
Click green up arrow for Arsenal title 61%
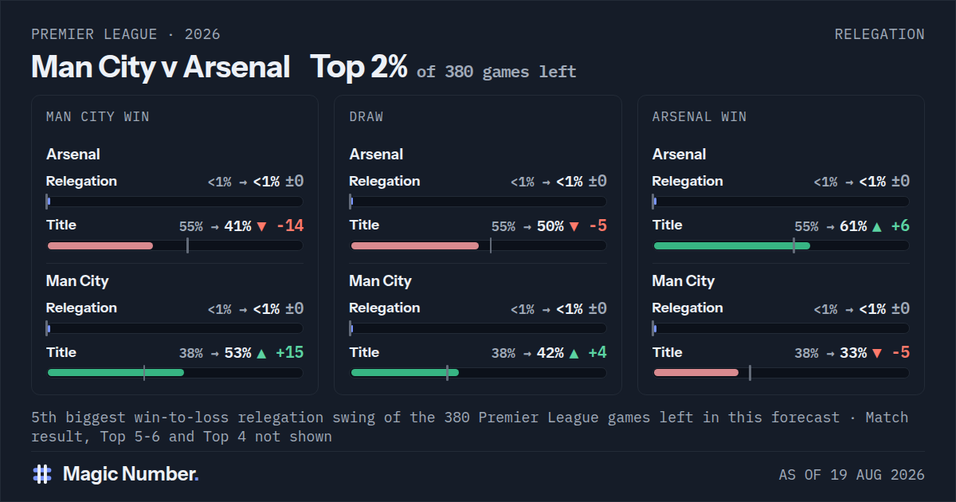(877, 226)
